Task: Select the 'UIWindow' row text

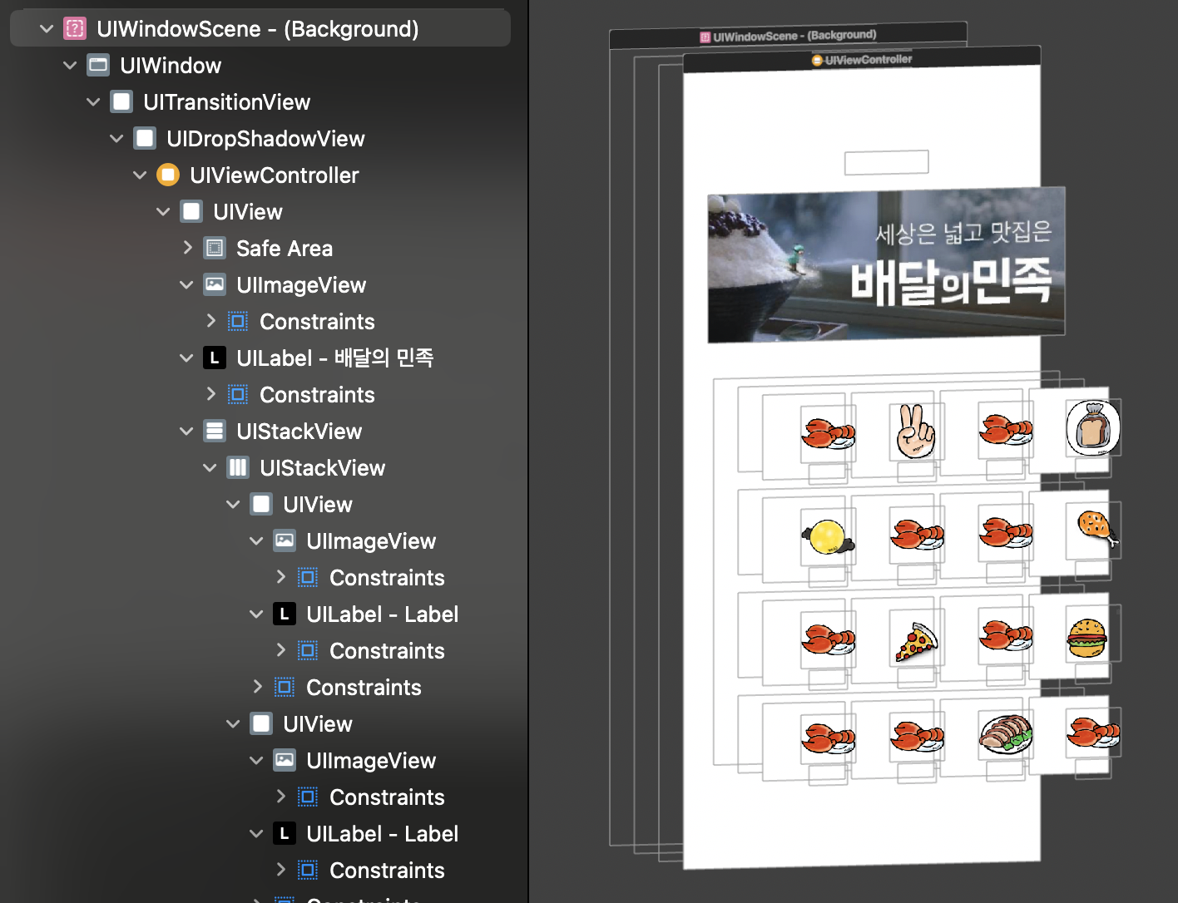Action: click(171, 66)
